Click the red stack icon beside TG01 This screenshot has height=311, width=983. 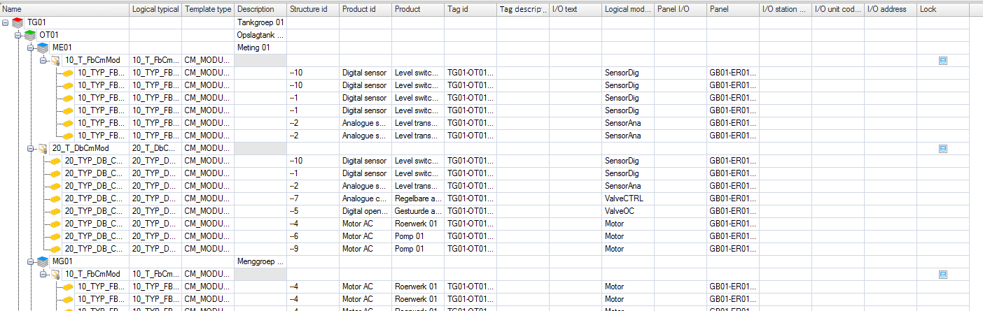18,22
